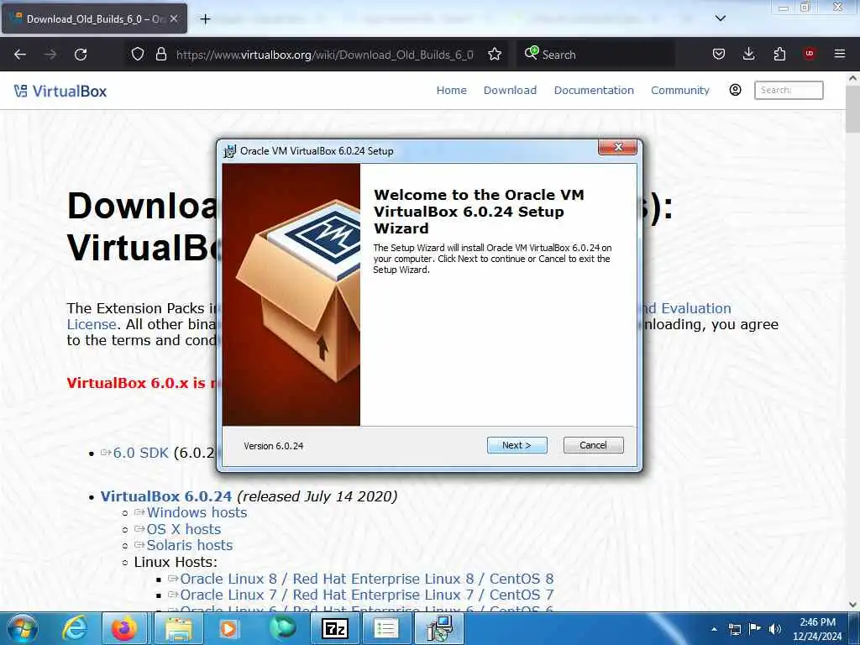Click the site security padlock icon

[x=161, y=55]
